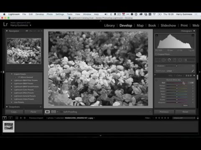201x150 pixels.
Task: Show main window display button 1
Action: point(5,118)
